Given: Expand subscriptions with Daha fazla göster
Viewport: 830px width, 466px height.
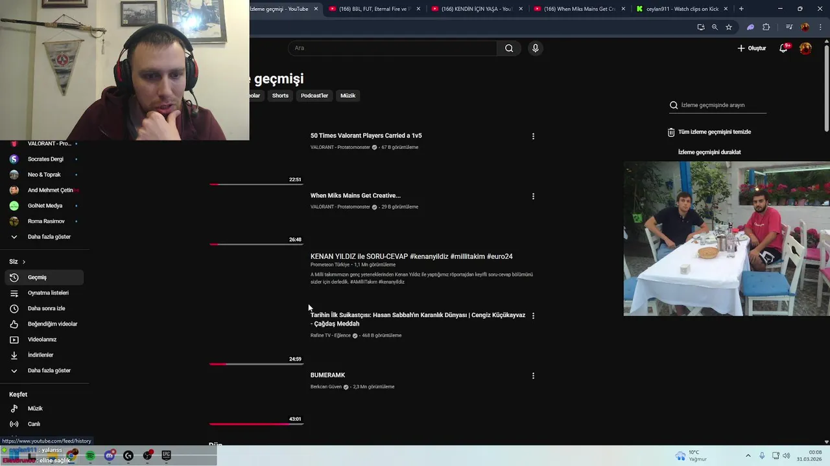Looking at the screenshot, I should pyautogui.click(x=44, y=237).
